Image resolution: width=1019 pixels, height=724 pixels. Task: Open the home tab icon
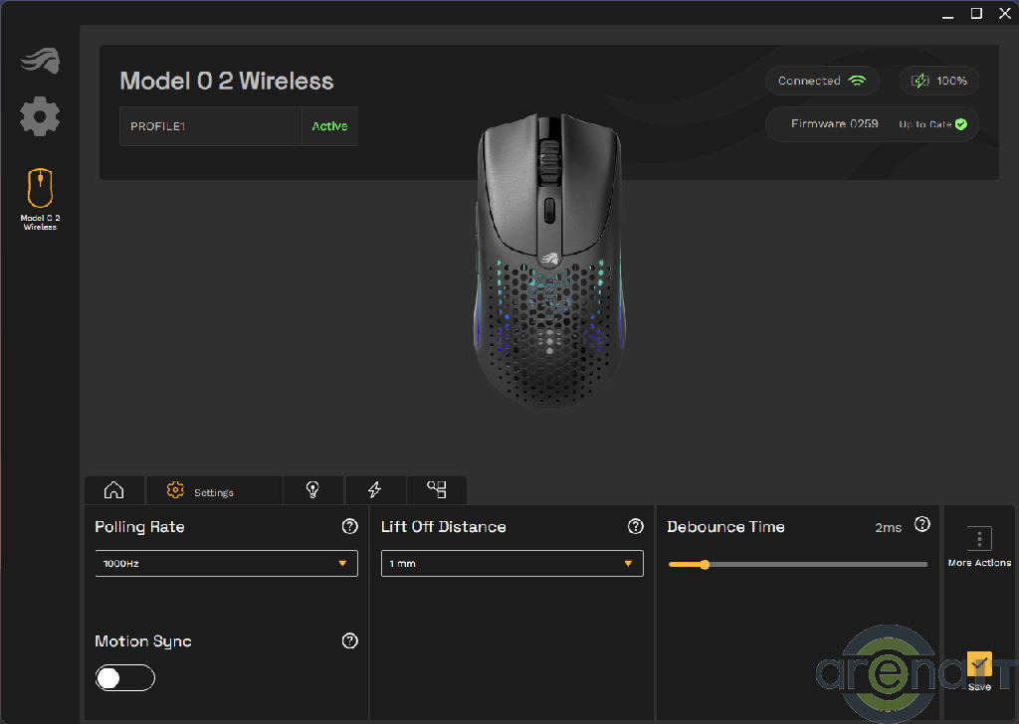point(114,490)
